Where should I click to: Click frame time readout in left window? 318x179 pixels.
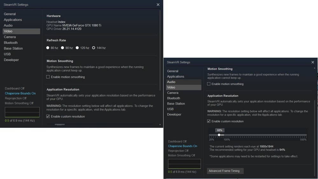tap(20, 120)
